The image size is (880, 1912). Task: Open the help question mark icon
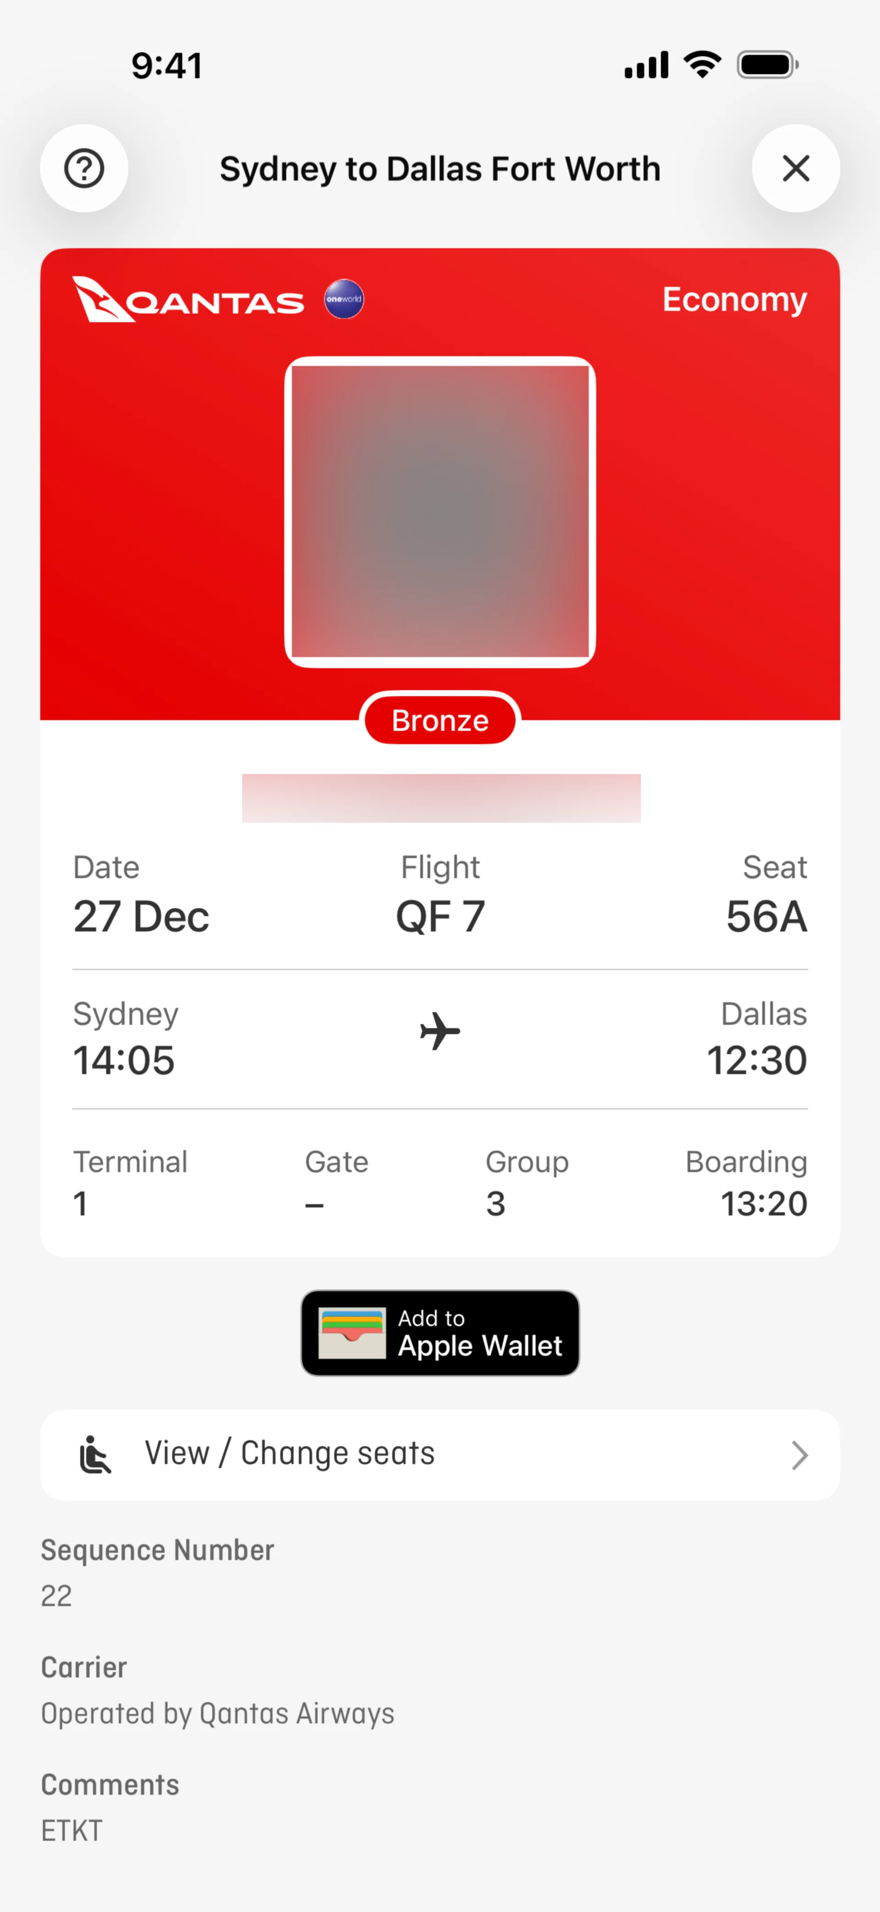pyautogui.click(x=84, y=169)
